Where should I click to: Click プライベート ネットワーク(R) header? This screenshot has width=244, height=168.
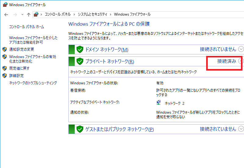tap(110, 61)
